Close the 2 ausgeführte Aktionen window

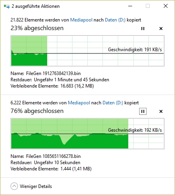pos(166,6)
